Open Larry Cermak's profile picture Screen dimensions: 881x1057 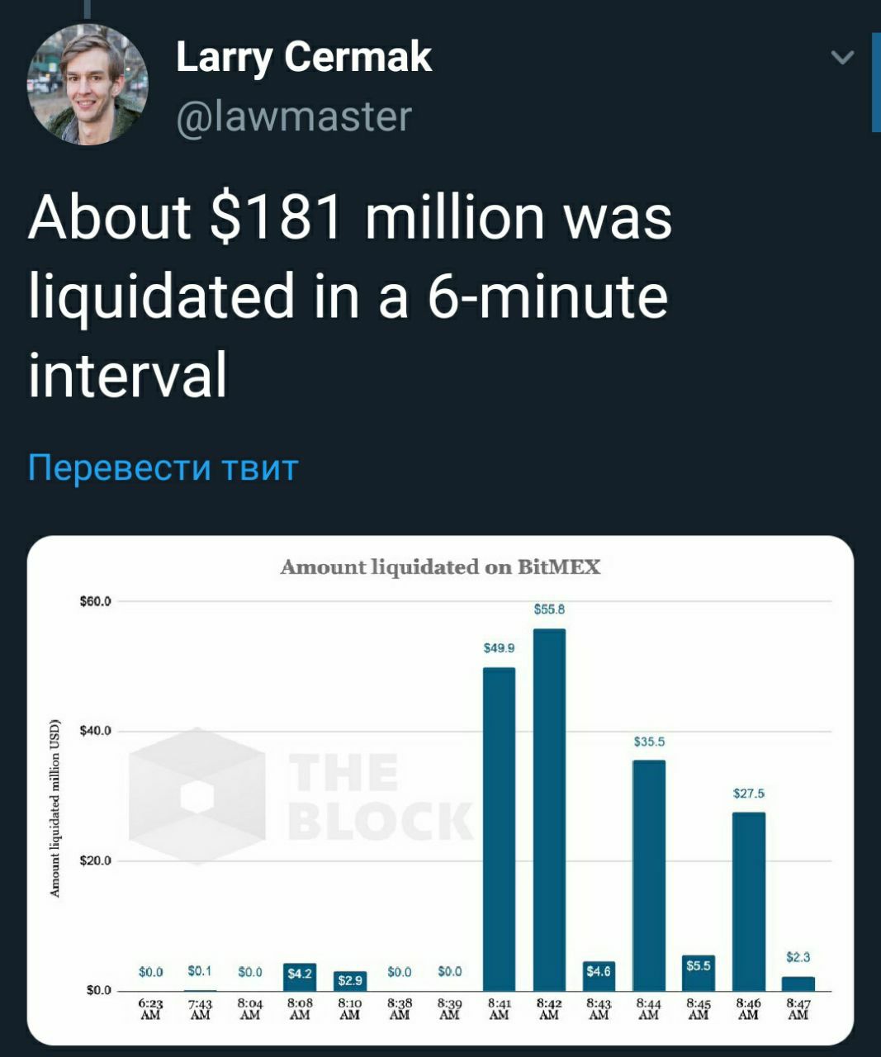pos(88,84)
